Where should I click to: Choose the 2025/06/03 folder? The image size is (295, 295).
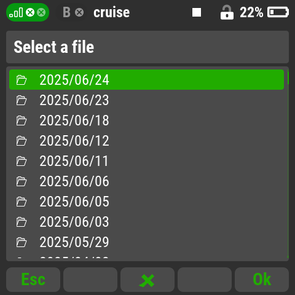point(146,222)
